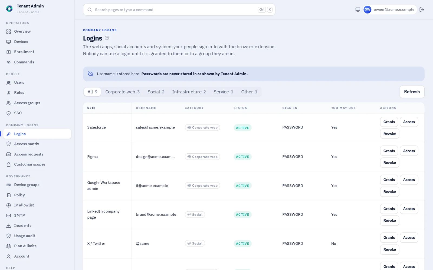This screenshot has width=433, height=270.
Task: Click Access for Figma row
Action: coord(409,151)
